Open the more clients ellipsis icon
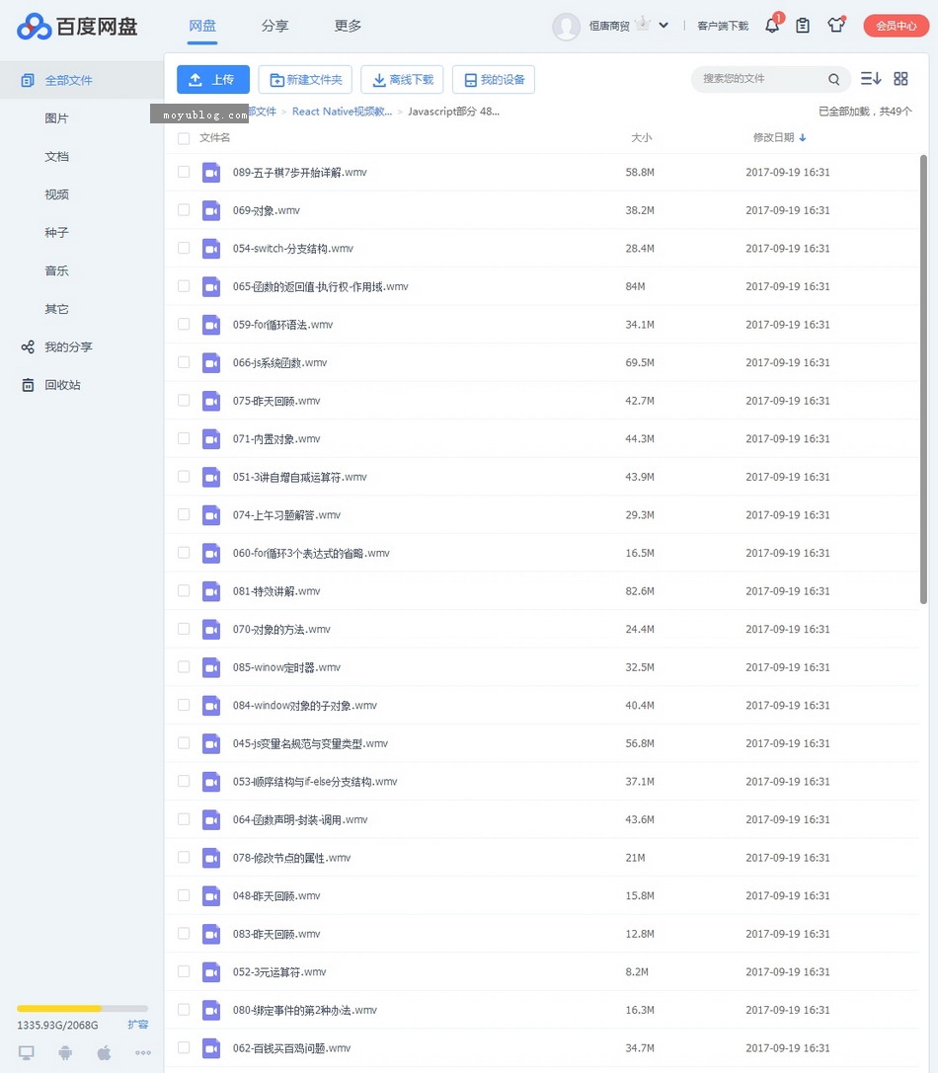This screenshot has height=1073, width=938. coord(143,1052)
